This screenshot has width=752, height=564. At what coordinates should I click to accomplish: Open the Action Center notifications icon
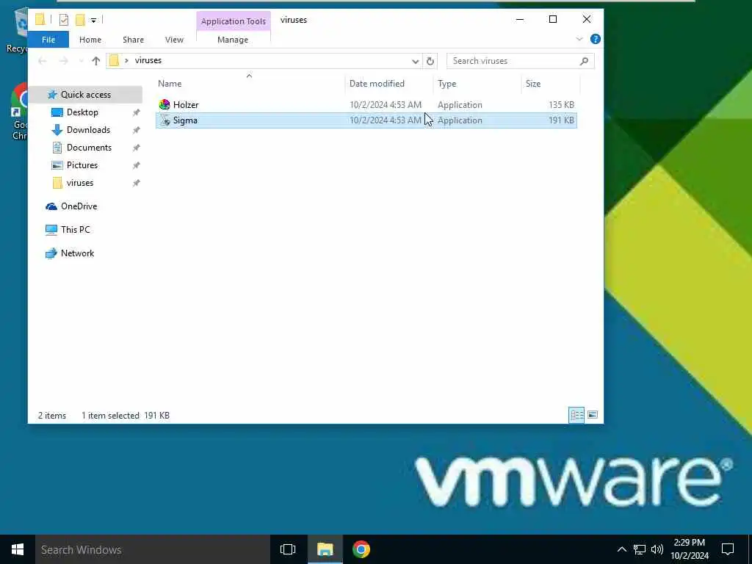pos(728,549)
